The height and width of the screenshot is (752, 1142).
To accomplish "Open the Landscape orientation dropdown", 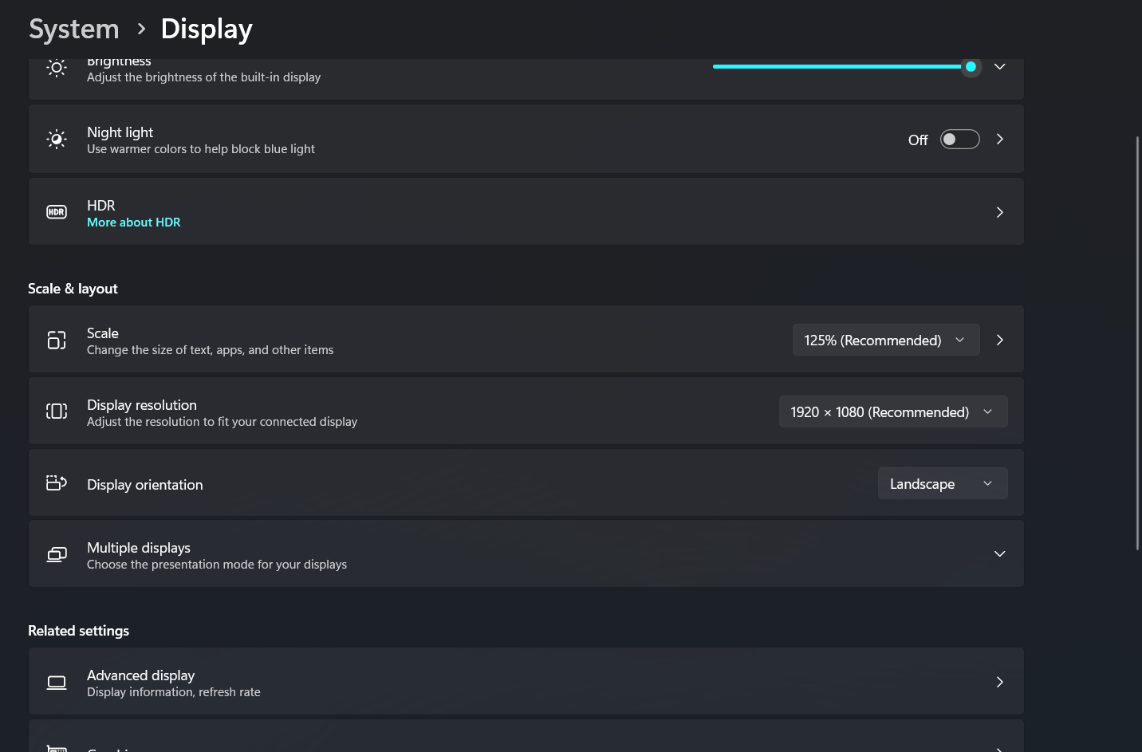I will (x=942, y=484).
